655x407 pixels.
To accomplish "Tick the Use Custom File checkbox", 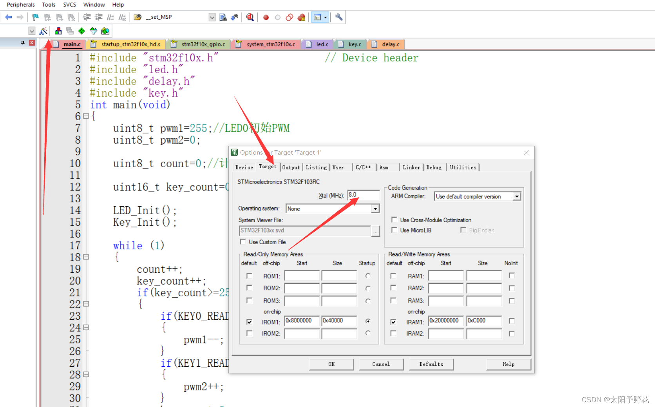I will tap(243, 242).
